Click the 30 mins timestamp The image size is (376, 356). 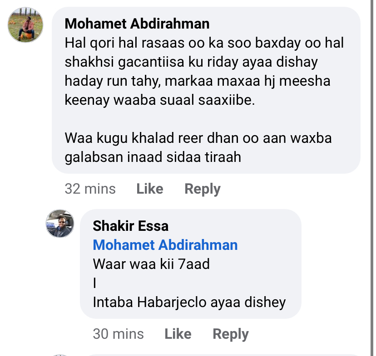118,334
